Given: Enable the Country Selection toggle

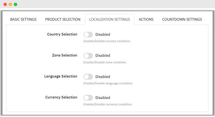Looking at the screenshot, I should tap(88, 34).
